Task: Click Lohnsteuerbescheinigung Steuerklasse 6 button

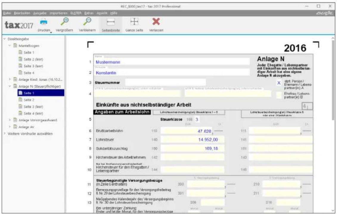Action: [277, 114]
